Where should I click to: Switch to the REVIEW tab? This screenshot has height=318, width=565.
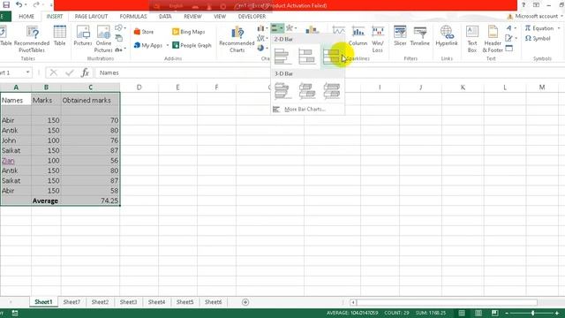192,17
